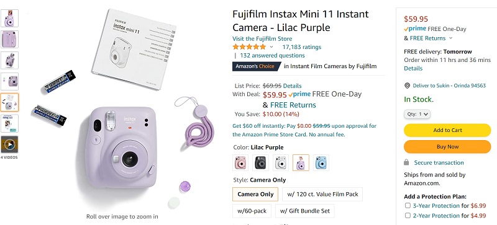Open the star rating breakdown chevron

pyautogui.click(x=271, y=47)
